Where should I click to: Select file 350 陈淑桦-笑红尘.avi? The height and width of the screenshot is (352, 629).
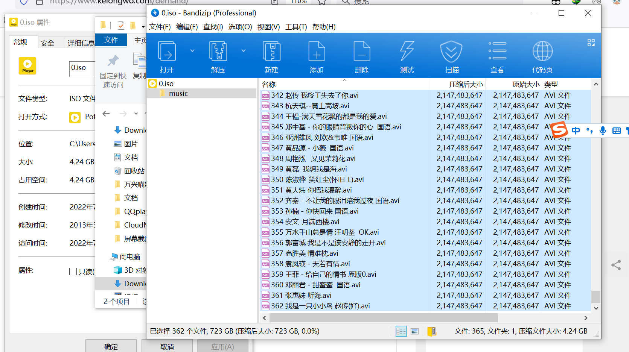[317, 179]
